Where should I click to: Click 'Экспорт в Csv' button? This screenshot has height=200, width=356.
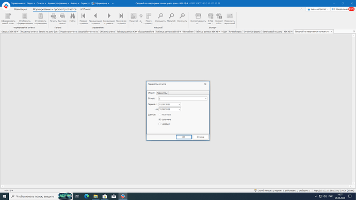219,19
